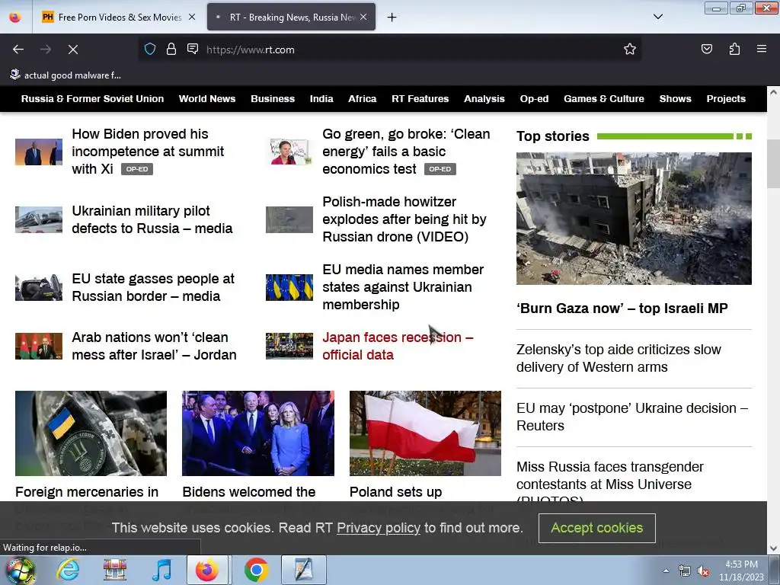Launch Internet Explorer from the taskbar

[68, 570]
